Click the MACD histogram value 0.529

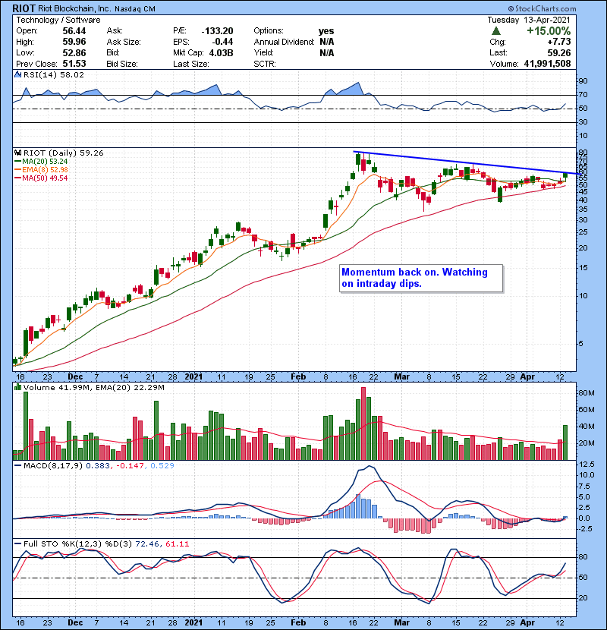tap(162, 466)
